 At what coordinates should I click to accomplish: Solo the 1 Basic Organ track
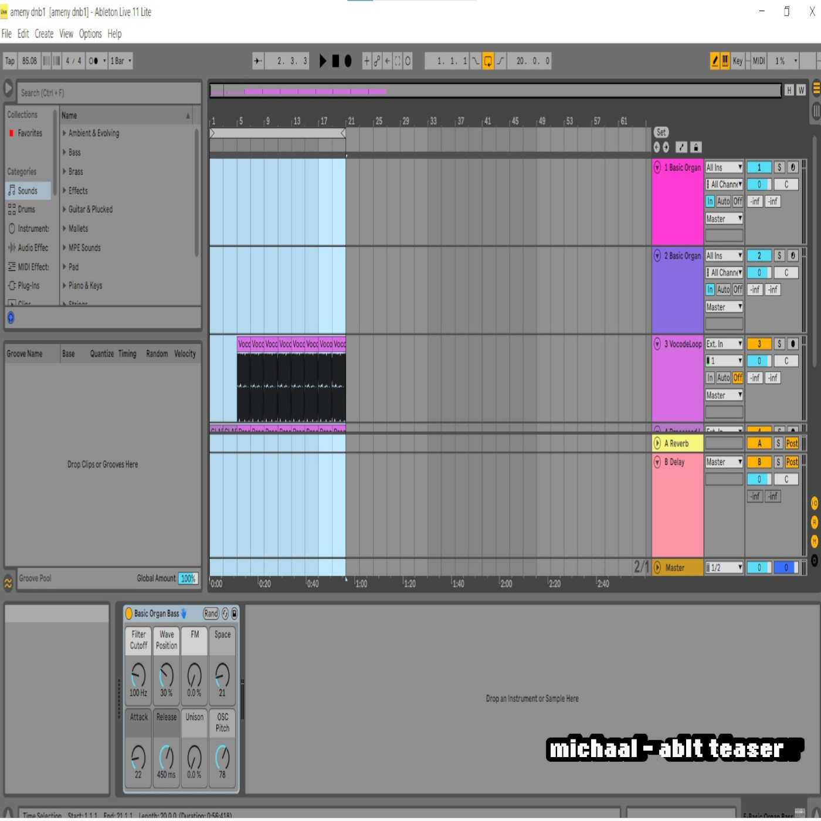click(779, 168)
